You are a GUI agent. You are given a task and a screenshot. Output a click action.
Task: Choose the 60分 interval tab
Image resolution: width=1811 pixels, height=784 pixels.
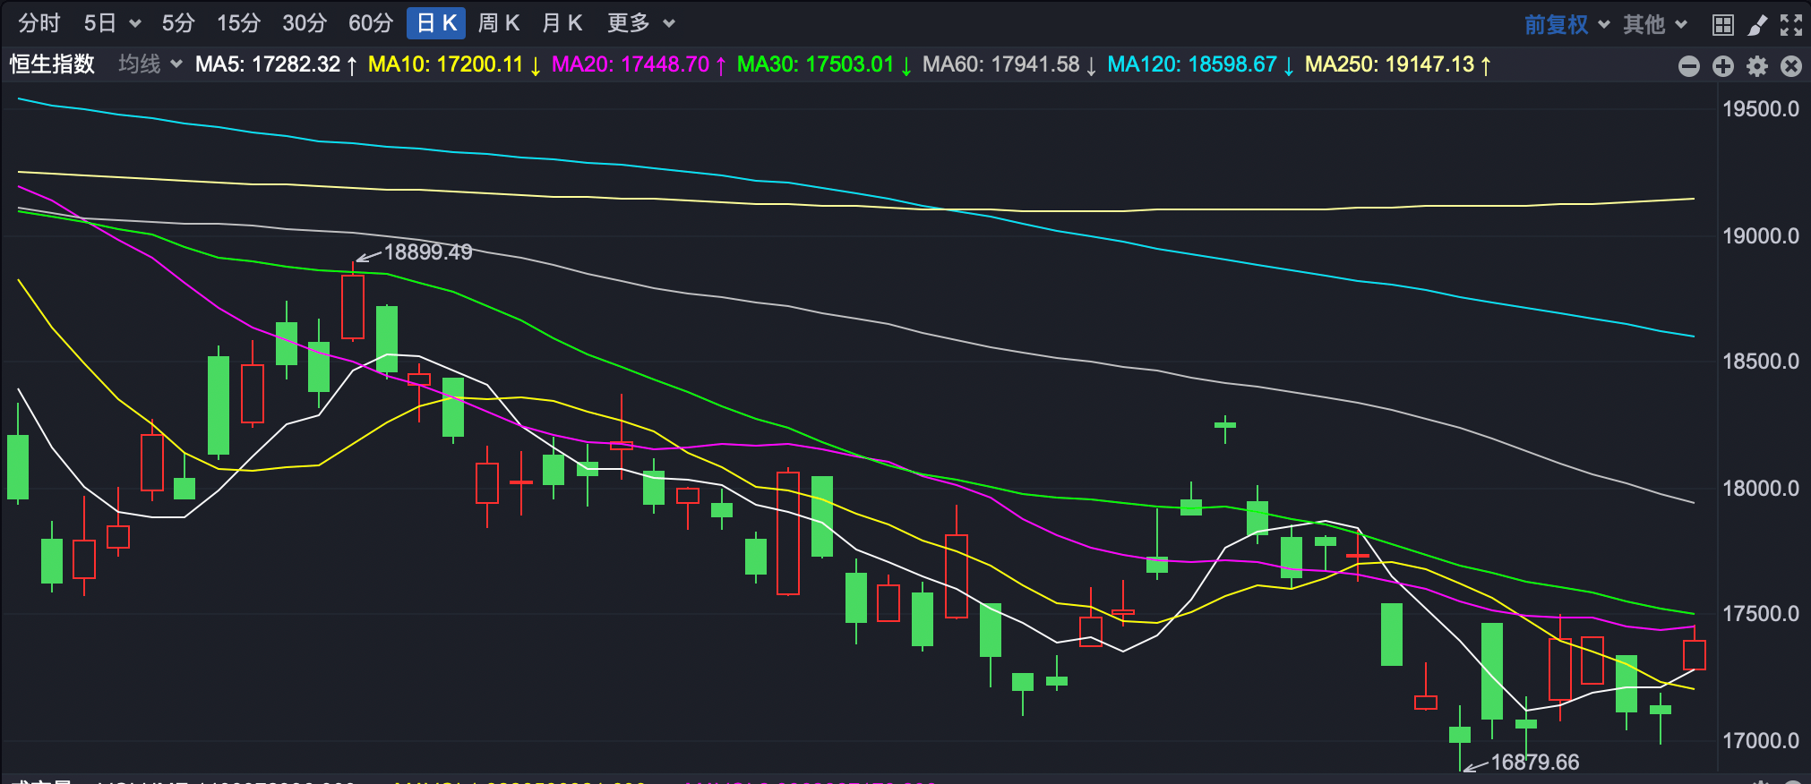[371, 23]
